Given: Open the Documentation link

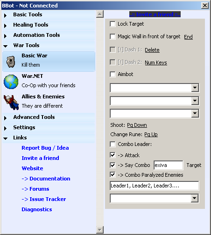Looking at the screenshot, I should (46, 179).
